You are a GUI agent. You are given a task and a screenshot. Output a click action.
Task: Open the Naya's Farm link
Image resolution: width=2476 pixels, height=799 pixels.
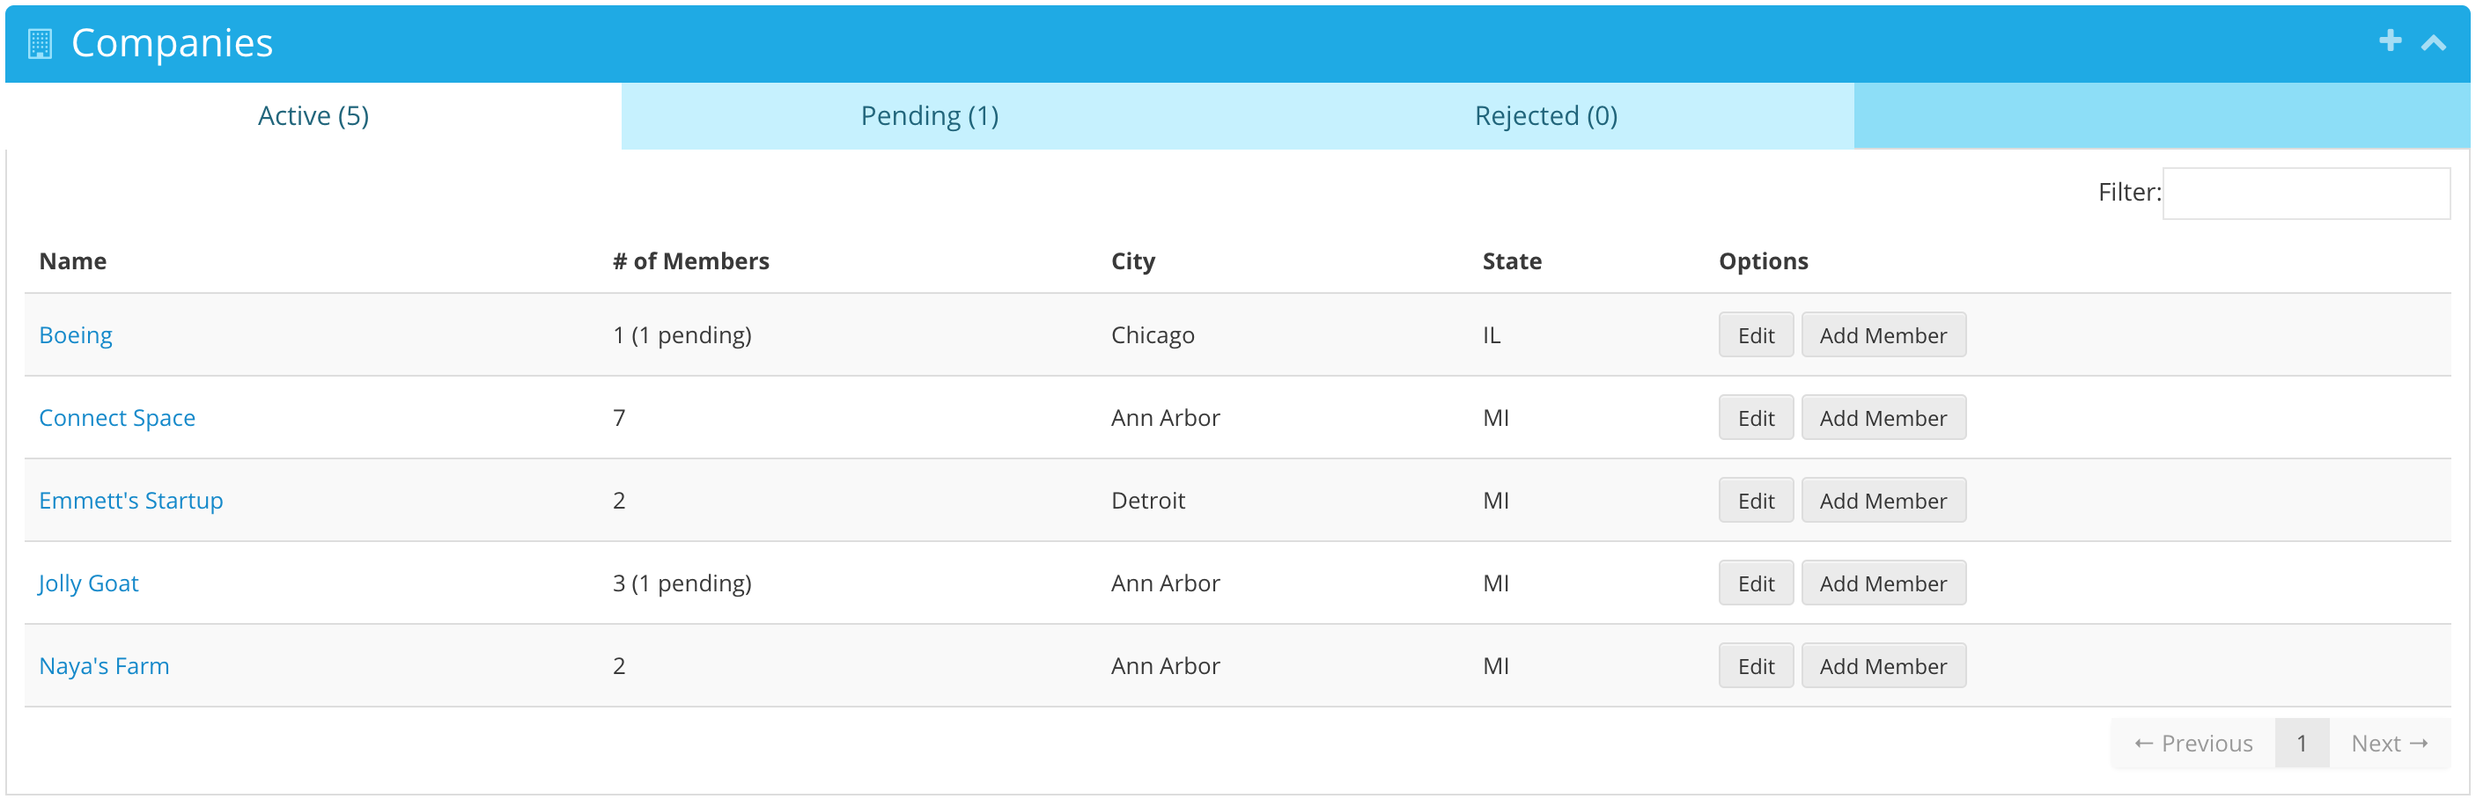click(x=104, y=665)
